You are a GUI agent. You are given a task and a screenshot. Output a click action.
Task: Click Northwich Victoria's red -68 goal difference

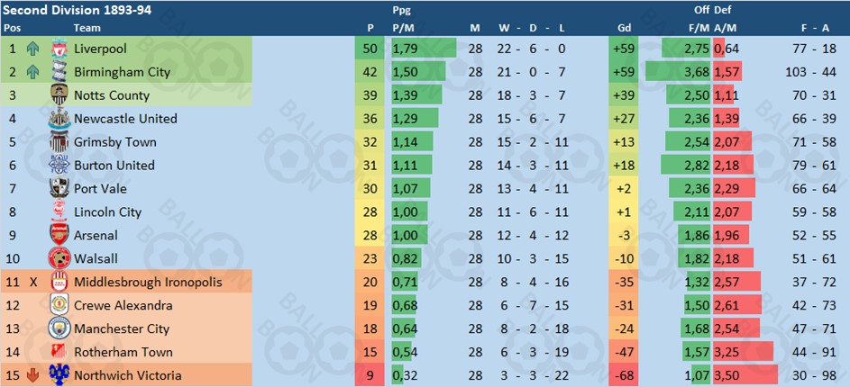(x=624, y=375)
